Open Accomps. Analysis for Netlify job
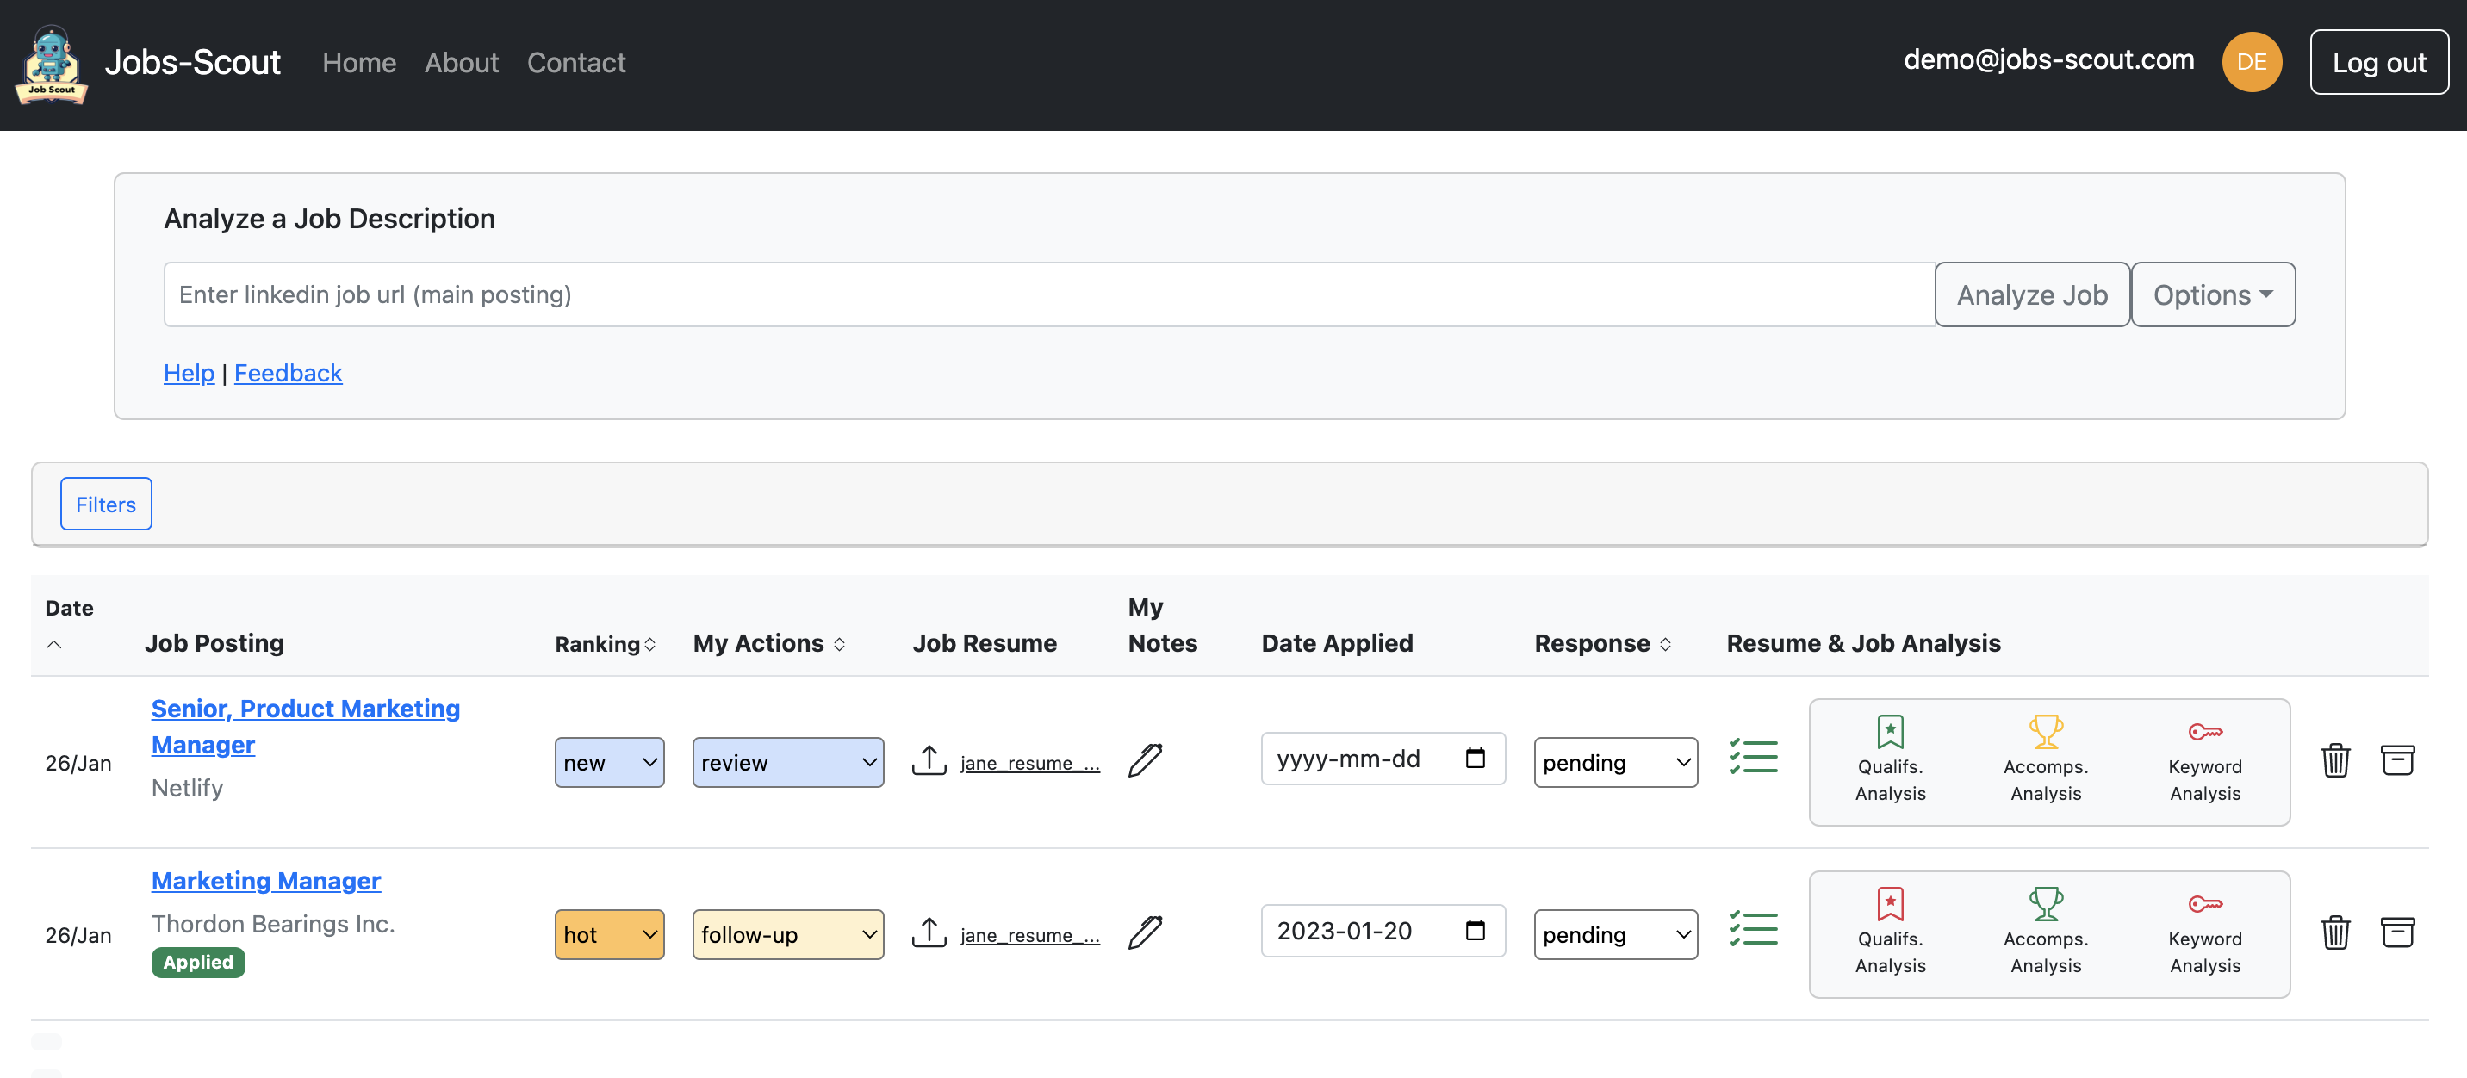Viewport: 2467px width, 1078px height. click(2046, 759)
